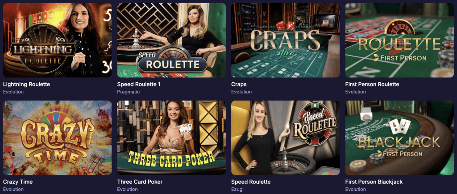Click the Three Card Poker title text

tap(140, 182)
